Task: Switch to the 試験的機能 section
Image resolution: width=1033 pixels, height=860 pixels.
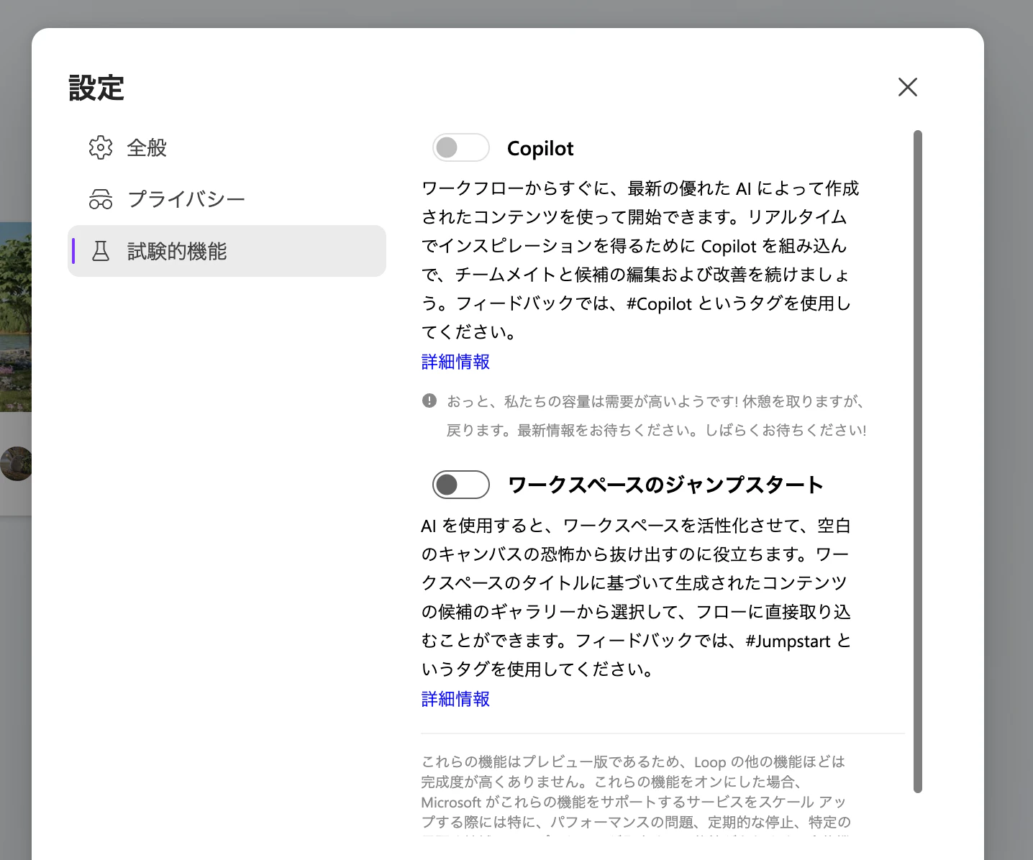Action: tap(227, 251)
